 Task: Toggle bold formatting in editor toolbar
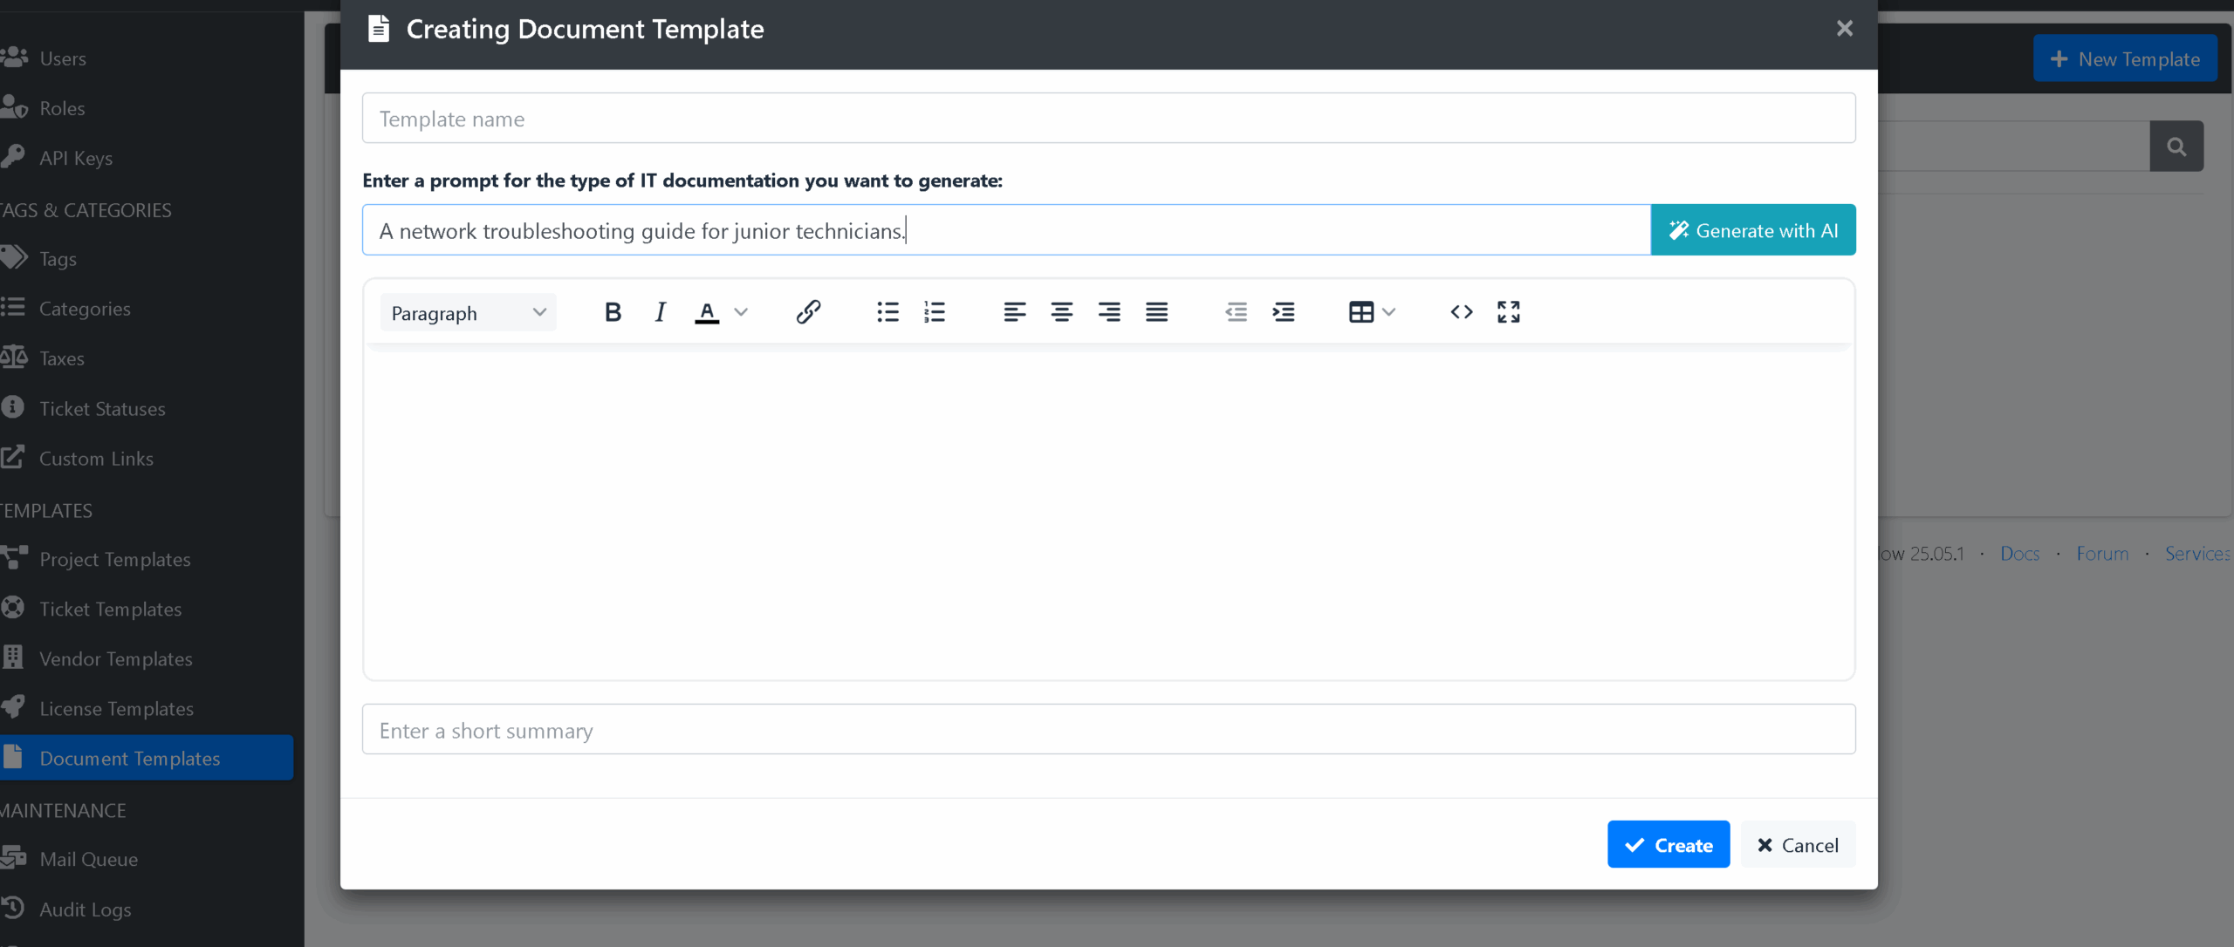pyautogui.click(x=613, y=312)
